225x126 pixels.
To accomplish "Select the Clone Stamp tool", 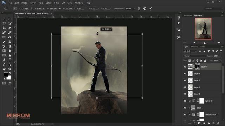I will pos(10,42).
